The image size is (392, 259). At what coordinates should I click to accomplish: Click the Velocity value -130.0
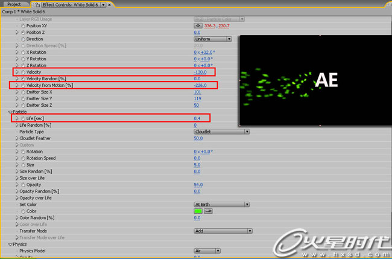pos(201,72)
